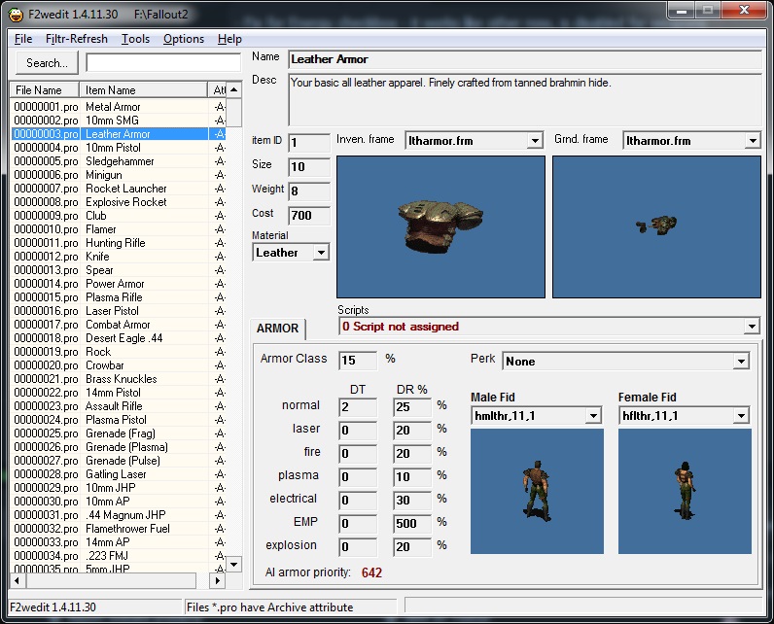Screen dimensions: 774x624
Task: Select the Rocket Launcher row
Action: point(119,189)
